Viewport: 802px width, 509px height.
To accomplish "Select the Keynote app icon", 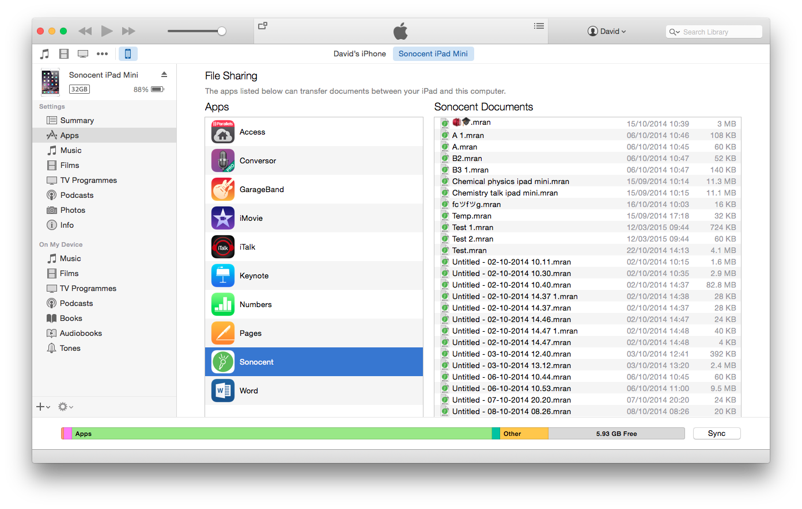I will coord(223,275).
